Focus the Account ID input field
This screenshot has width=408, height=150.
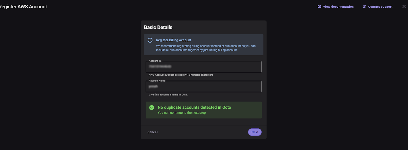(x=203, y=66)
